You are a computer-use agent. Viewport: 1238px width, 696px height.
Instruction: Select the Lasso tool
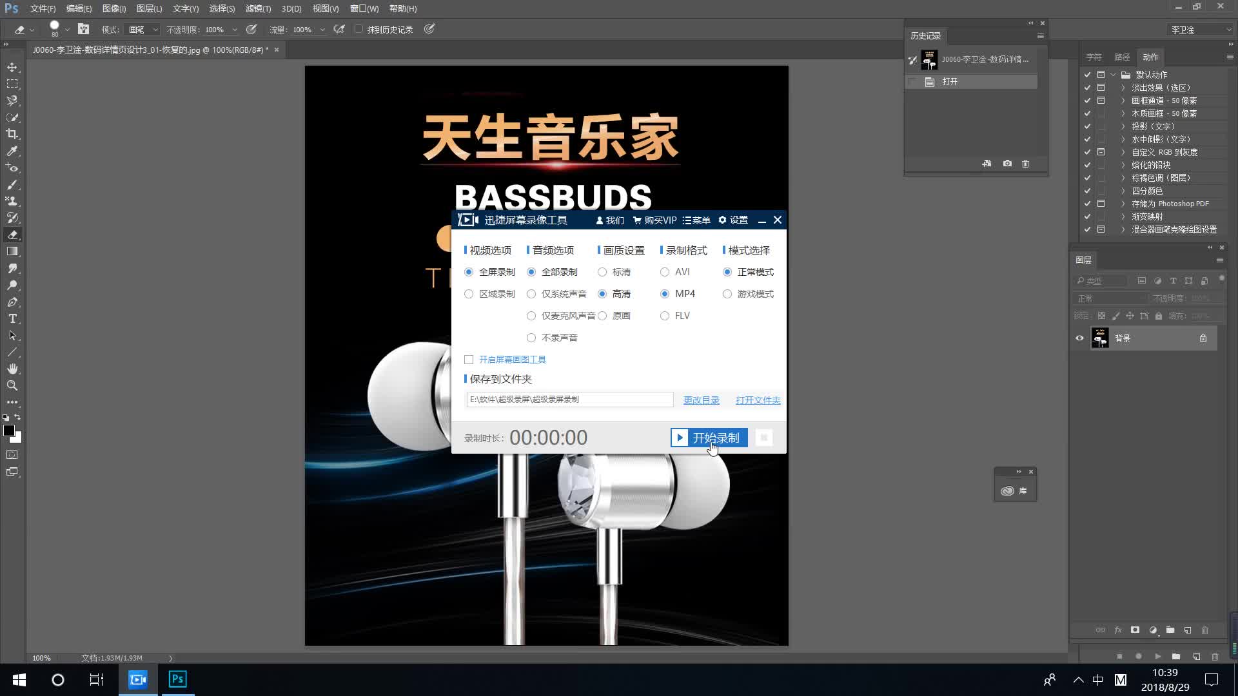pos(12,101)
